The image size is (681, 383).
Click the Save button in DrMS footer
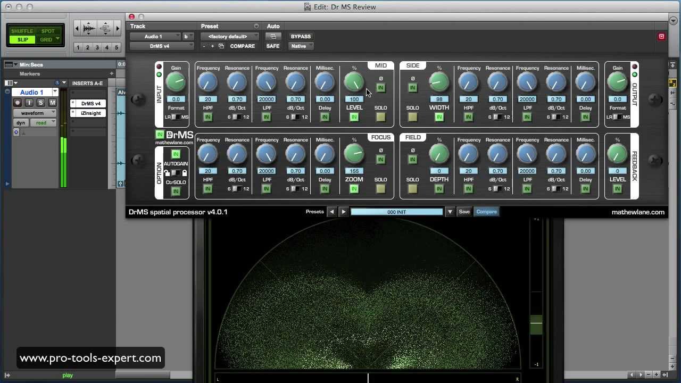pyautogui.click(x=464, y=212)
